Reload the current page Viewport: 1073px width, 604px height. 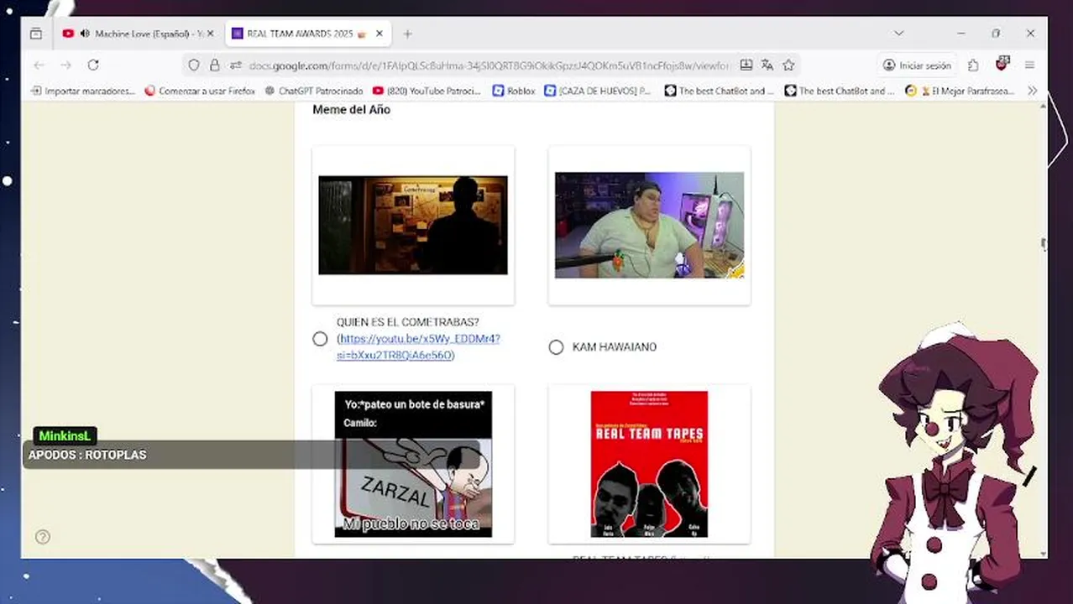(93, 65)
